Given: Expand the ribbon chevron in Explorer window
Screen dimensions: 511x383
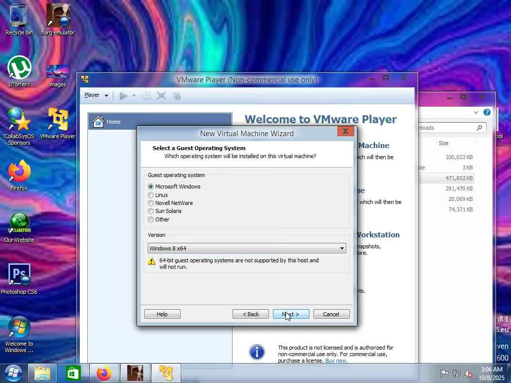Looking at the screenshot, I should pyautogui.click(x=476, y=112).
